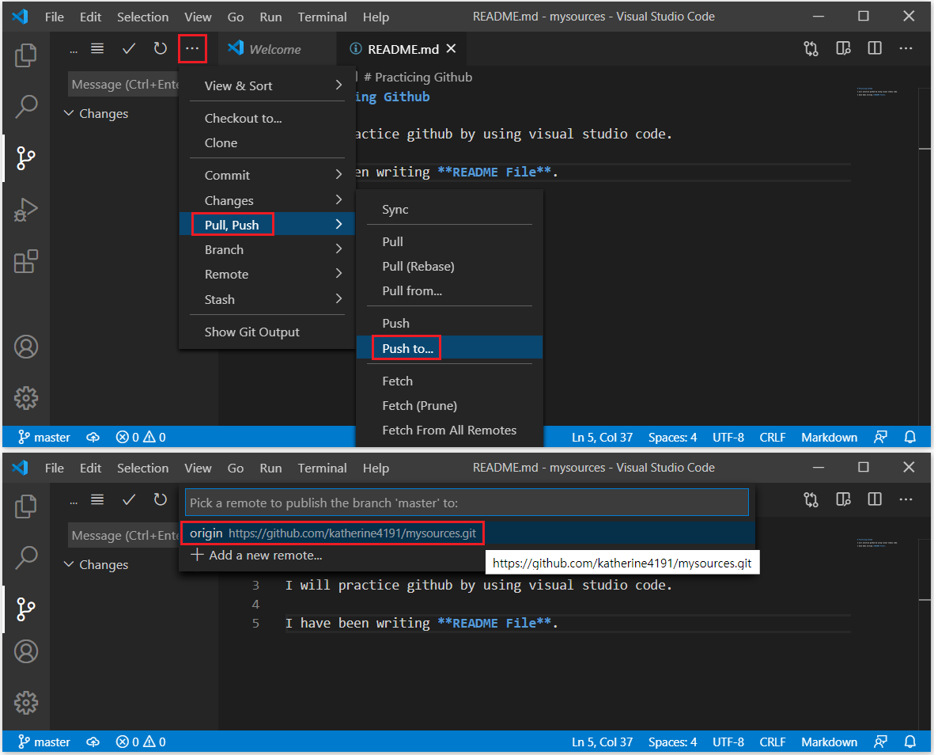Click UTF-8 encoding in top status bar
Viewport: 934px width, 755px height.
[x=728, y=438]
